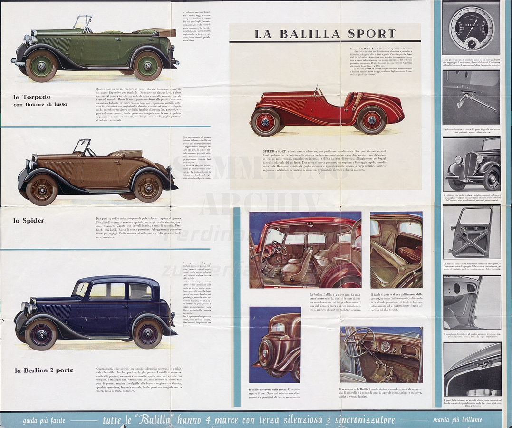Select the rear seat and trunk interior illustration
This screenshot has height=428, width=512.
pos(396,250)
